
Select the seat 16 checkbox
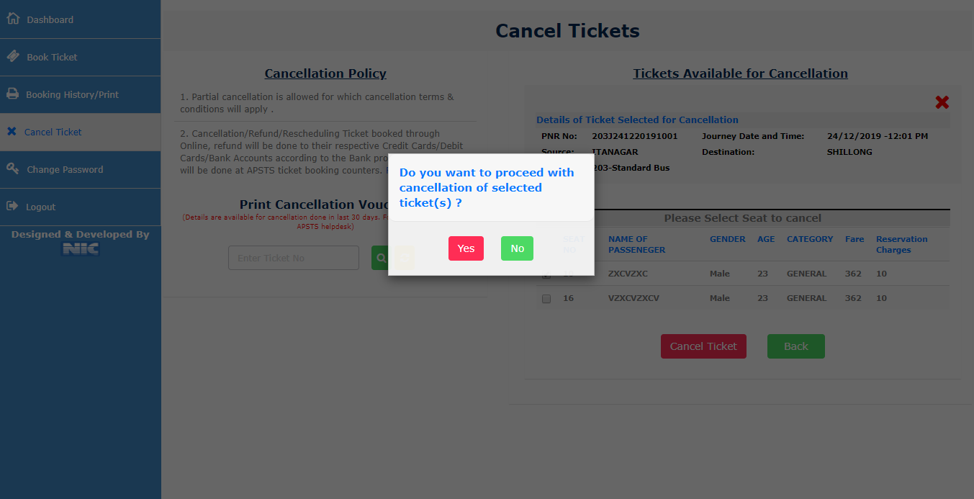pyautogui.click(x=546, y=298)
